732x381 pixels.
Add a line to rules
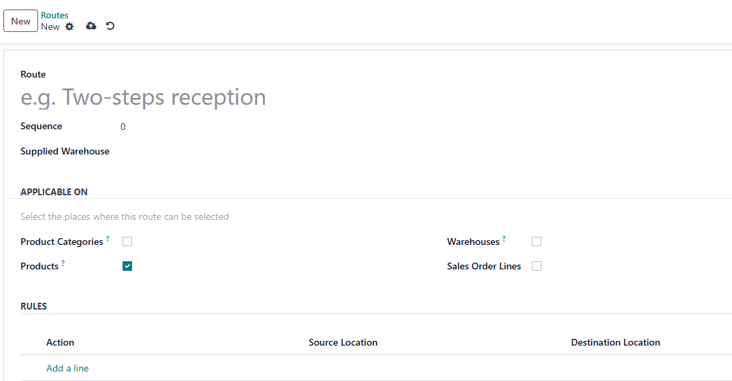tap(67, 368)
